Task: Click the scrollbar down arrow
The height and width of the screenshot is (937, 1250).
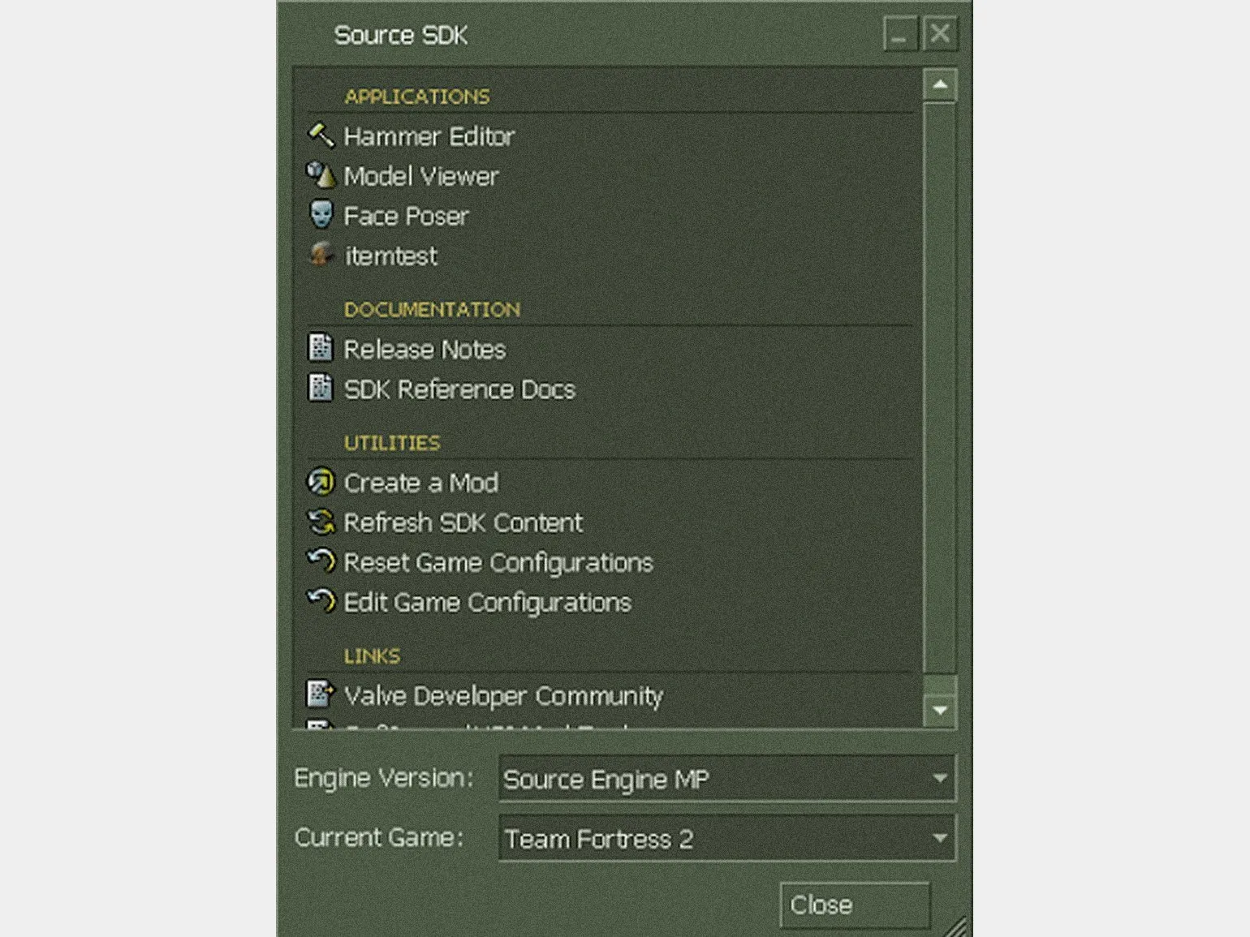Action: click(x=940, y=711)
